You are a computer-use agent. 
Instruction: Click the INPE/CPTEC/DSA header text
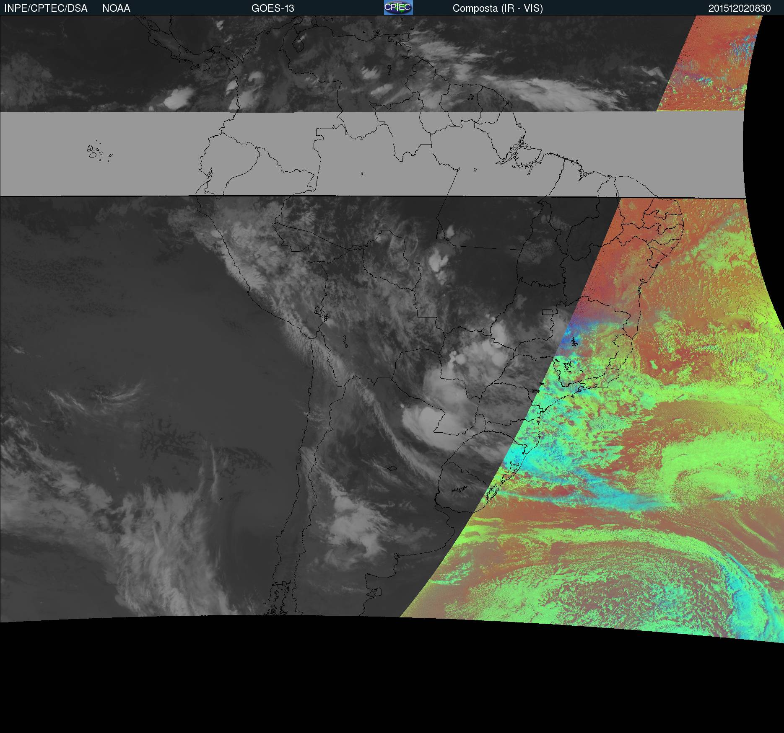click(x=46, y=8)
